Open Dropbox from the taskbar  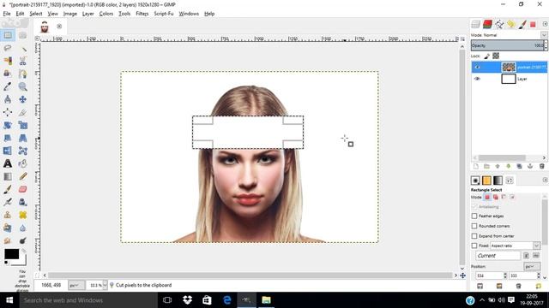(187, 300)
